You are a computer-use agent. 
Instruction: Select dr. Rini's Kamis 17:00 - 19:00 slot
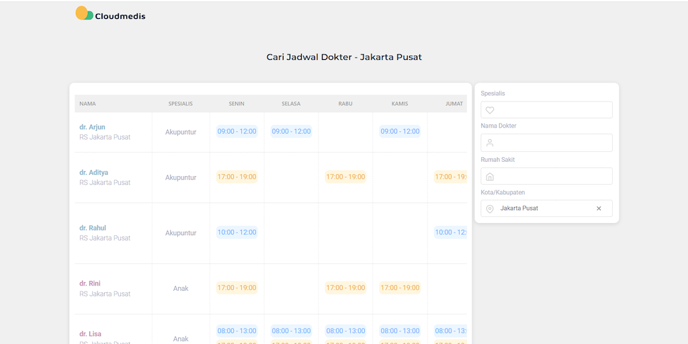pyautogui.click(x=400, y=288)
